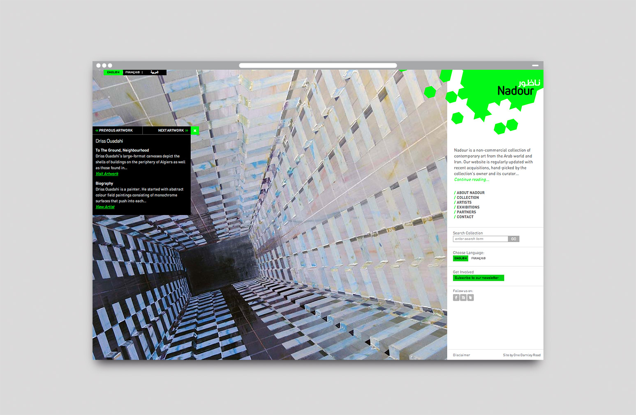636x415 pixels.
Task: Click the Driss Ouadahi artist name
Action: [109, 141]
